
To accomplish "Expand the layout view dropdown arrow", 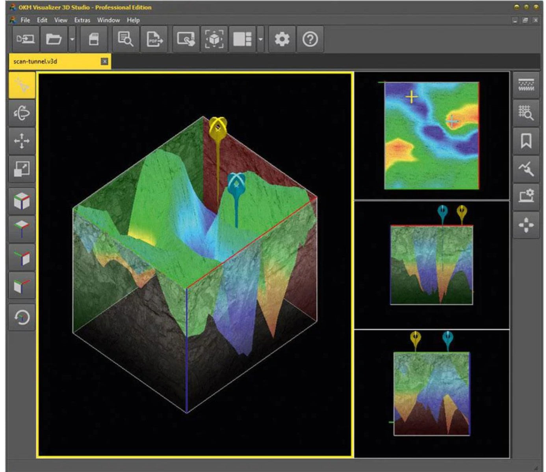I will 260,39.
